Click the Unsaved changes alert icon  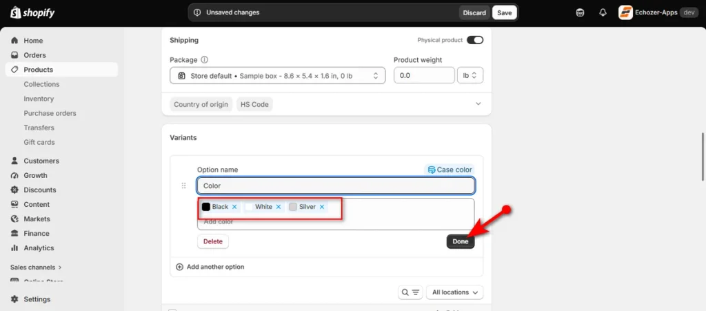(196, 12)
